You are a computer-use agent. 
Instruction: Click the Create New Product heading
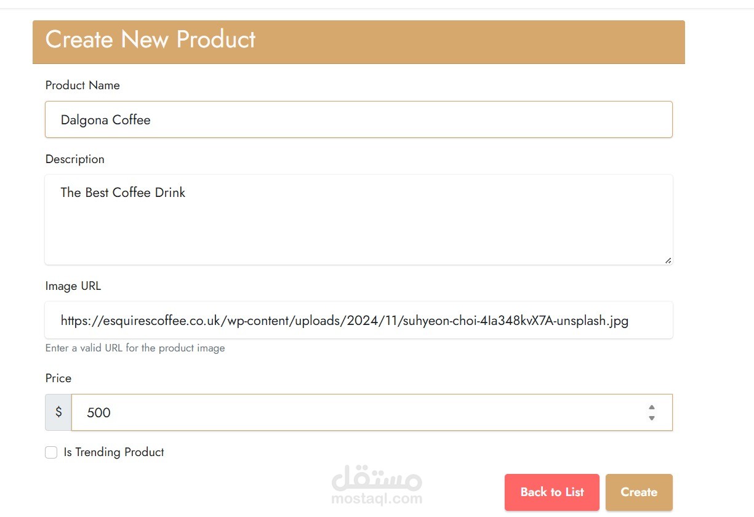(150, 39)
